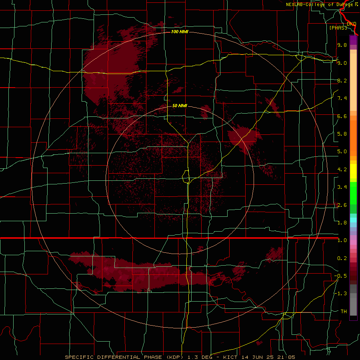360x360 pixels.
Task: Click the 5.0 legend value
Action: pyautogui.click(x=342, y=152)
